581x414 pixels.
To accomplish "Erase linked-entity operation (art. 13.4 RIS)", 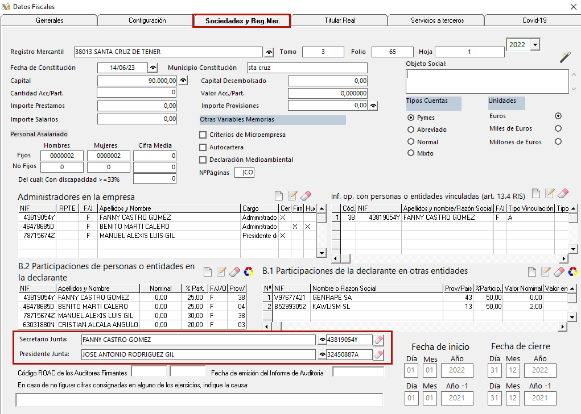I will [x=563, y=193].
